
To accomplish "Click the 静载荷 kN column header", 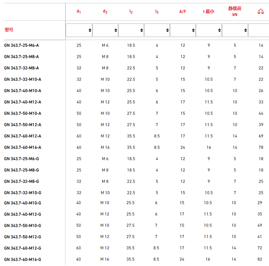I will [235, 11].
